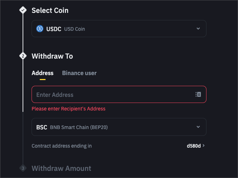Expand the coin selector chevron
Screen dimensions: 238x178
pyautogui.click(x=198, y=29)
